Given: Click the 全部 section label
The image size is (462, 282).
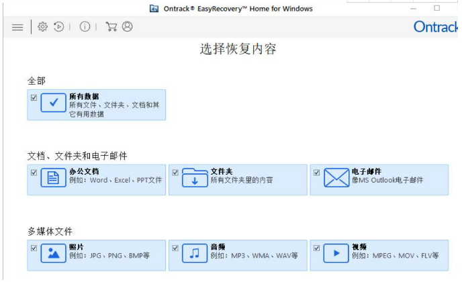Looking at the screenshot, I should pyautogui.click(x=36, y=81).
